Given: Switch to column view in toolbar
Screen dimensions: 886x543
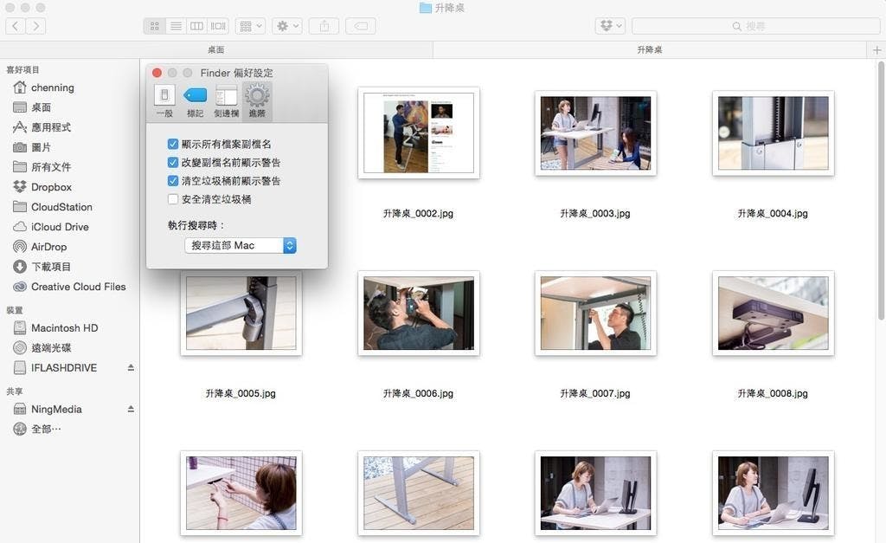Looking at the screenshot, I should (x=197, y=26).
